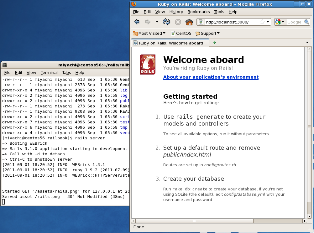Click the stop loading icon
Screen dimensions: 314x233
click(178, 22)
